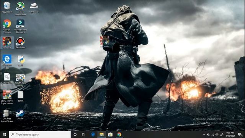
Task: Click the pen/link tray icon beside volume
Action: coord(222,135)
